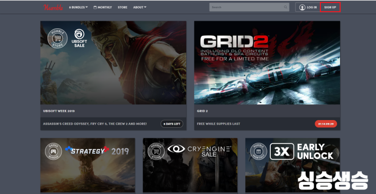Screen dimensions: 376x194
Task: Open the CryEngine Sale card
Action: [190, 165]
